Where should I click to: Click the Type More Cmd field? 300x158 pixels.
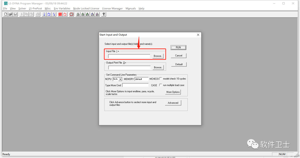135,85
